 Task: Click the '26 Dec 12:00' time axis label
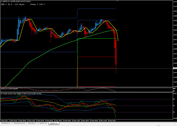[x=76, y=121]
